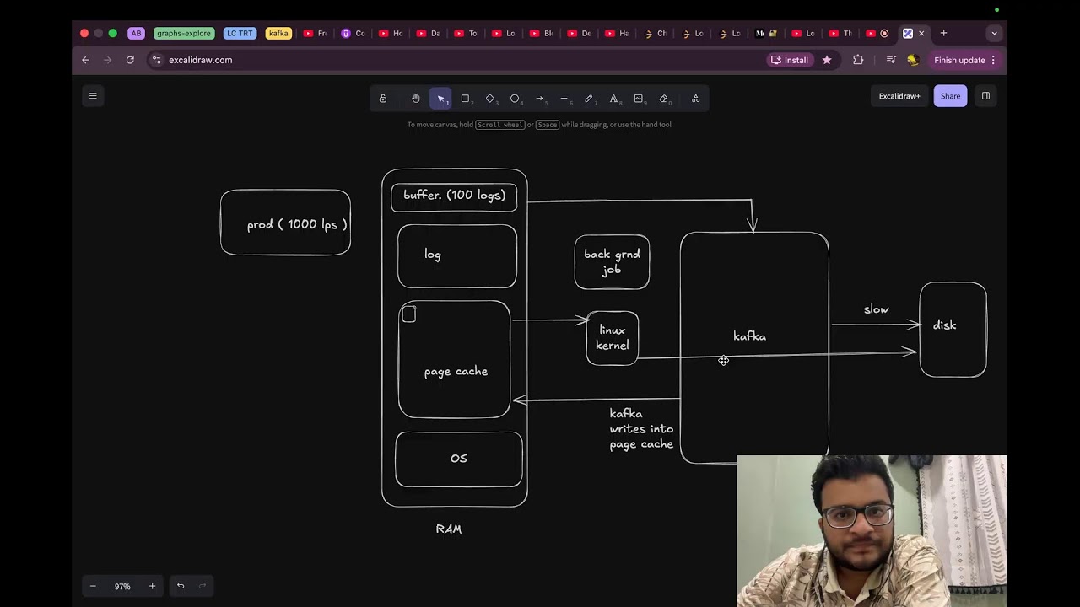1080x607 pixels.
Task: Toggle the library sidebar panel
Action: coord(985,96)
